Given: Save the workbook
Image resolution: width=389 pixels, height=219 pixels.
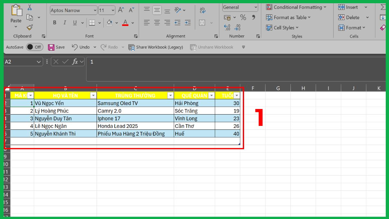Looking at the screenshot, I should click(56, 47).
